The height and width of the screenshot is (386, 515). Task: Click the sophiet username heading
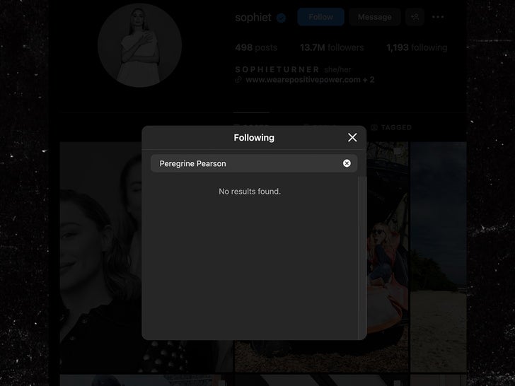coord(253,17)
